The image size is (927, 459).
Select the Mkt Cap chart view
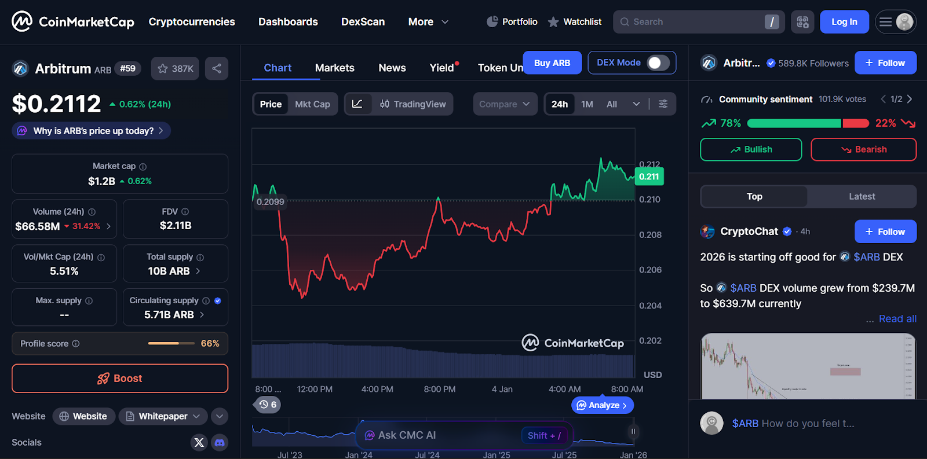312,104
